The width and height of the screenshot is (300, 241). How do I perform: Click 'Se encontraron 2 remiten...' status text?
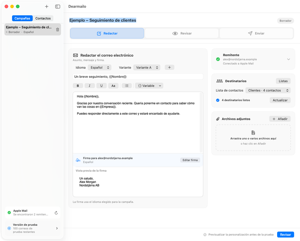pyautogui.click(x=31, y=214)
